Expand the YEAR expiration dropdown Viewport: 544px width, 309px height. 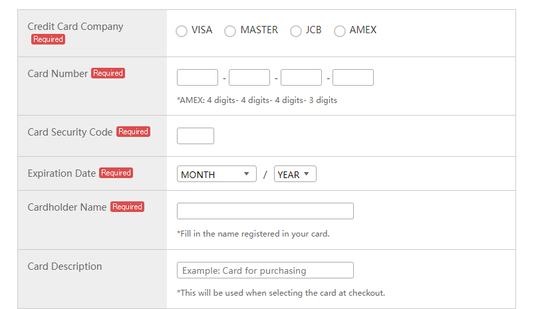(x=295, y=174)
